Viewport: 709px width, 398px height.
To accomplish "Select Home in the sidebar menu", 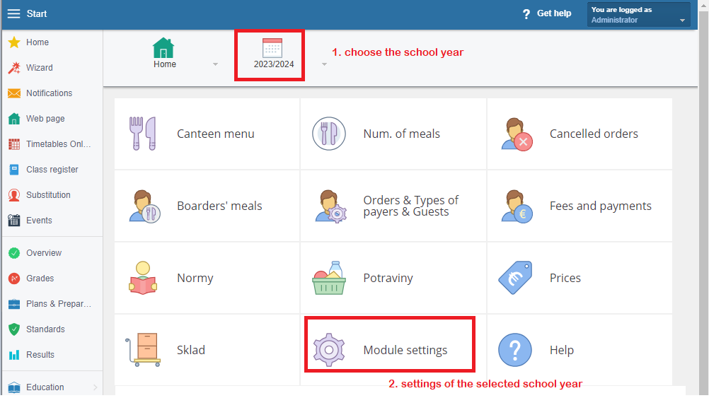I will pos(38,42).
